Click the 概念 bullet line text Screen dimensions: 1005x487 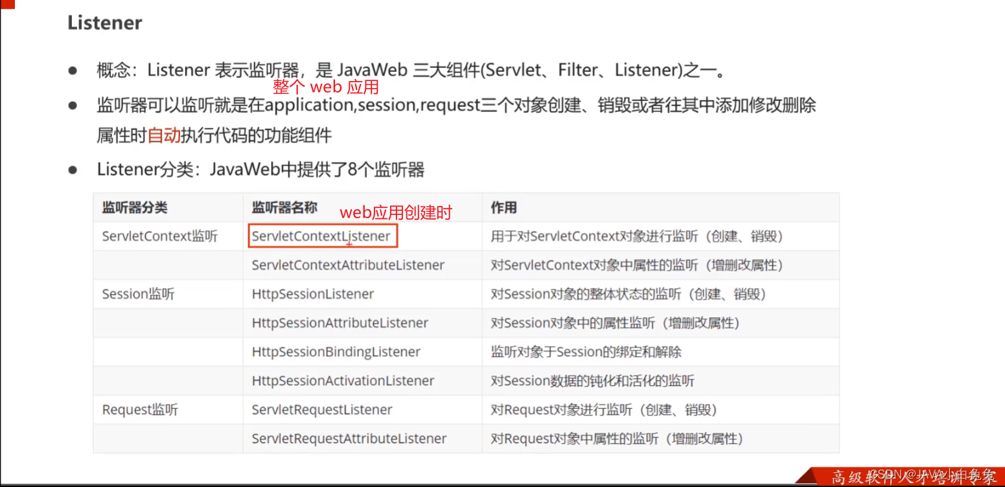click(x=411, y=70)
